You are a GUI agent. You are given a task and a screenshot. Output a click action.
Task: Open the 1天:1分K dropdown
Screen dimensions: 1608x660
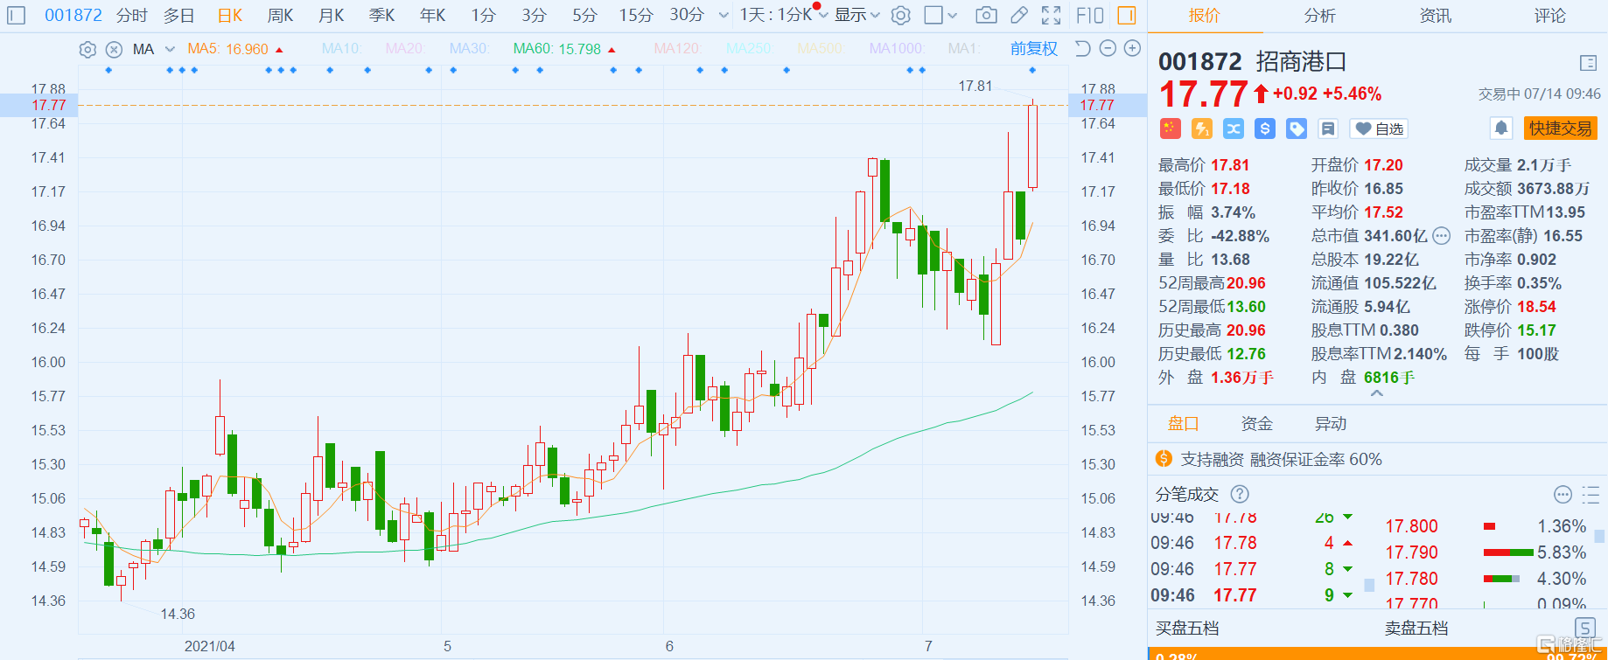point(784,15)
